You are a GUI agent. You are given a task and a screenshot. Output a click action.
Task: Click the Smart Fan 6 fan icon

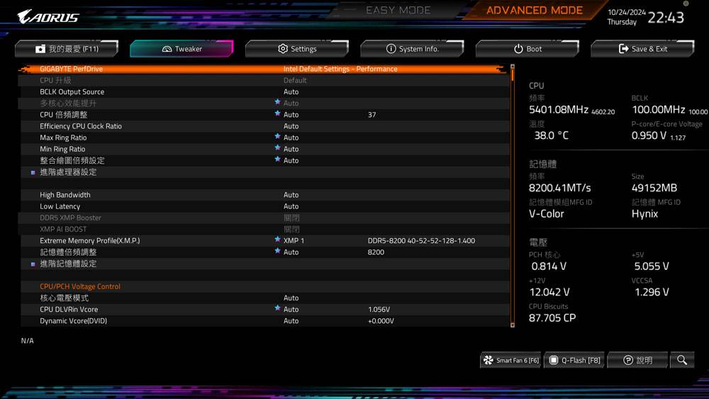(x=489, y=360)
